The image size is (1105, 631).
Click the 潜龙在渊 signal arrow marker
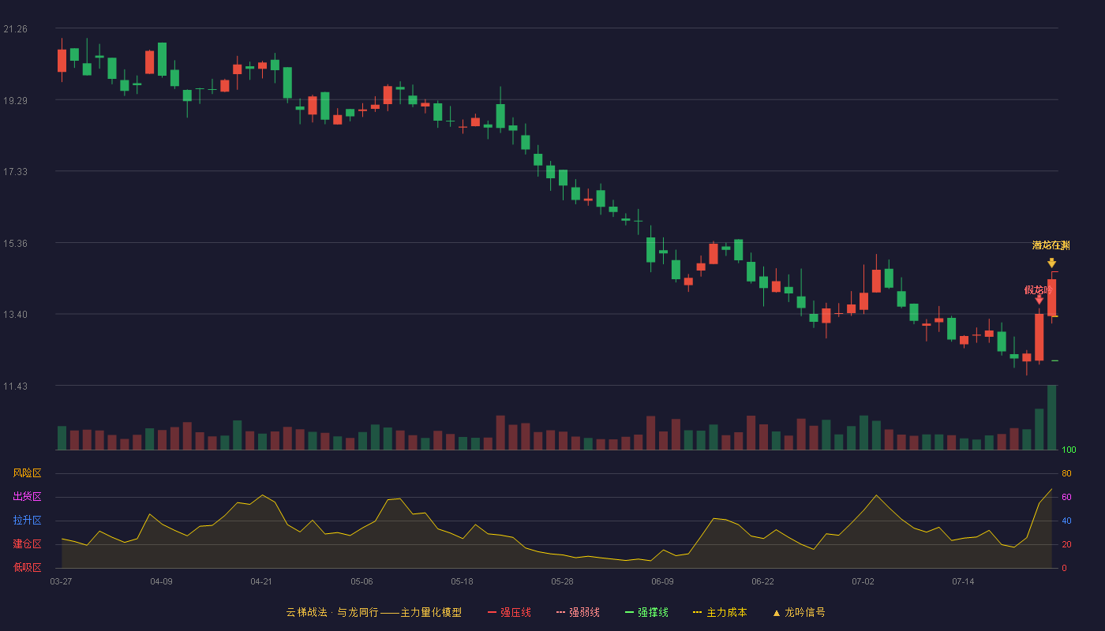coord(1051,263)
